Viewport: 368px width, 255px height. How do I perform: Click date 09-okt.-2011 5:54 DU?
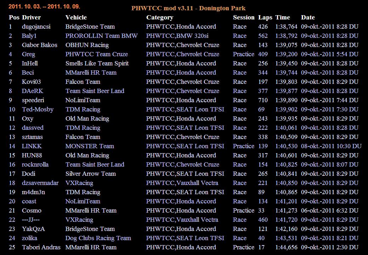329,54
